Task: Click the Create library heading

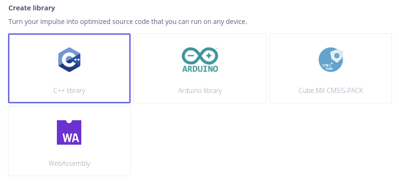Action: 32,8
